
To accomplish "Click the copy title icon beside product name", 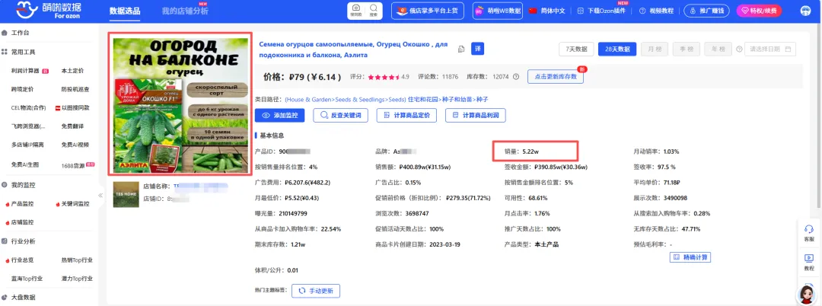I will click(x=461, y=49).
